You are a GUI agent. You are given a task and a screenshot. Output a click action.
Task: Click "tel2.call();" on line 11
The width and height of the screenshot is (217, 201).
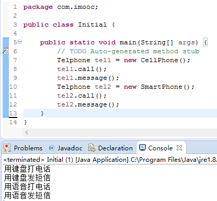82,96
